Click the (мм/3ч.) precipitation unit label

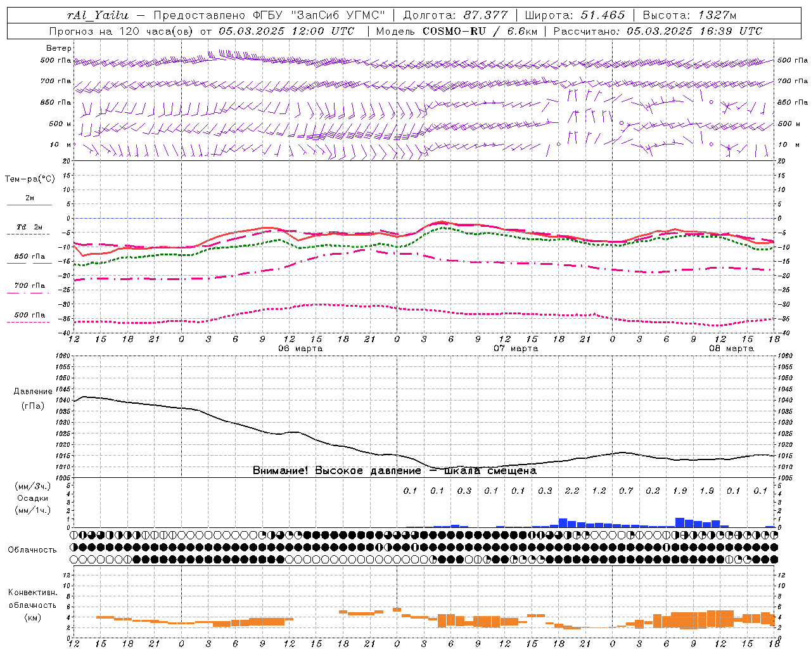coord(33,486)
